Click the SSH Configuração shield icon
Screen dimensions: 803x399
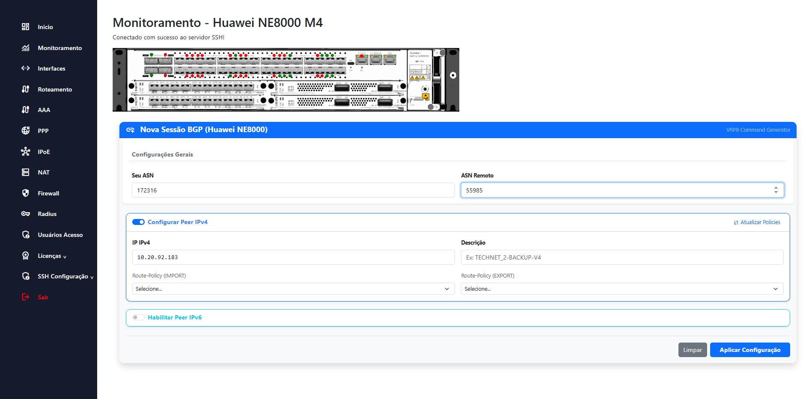tap(26, 276)
